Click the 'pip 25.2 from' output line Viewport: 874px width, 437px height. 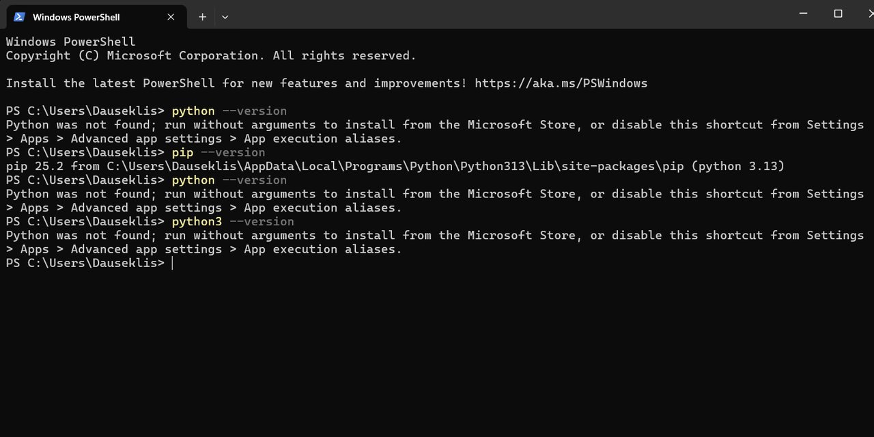(395, 166)
